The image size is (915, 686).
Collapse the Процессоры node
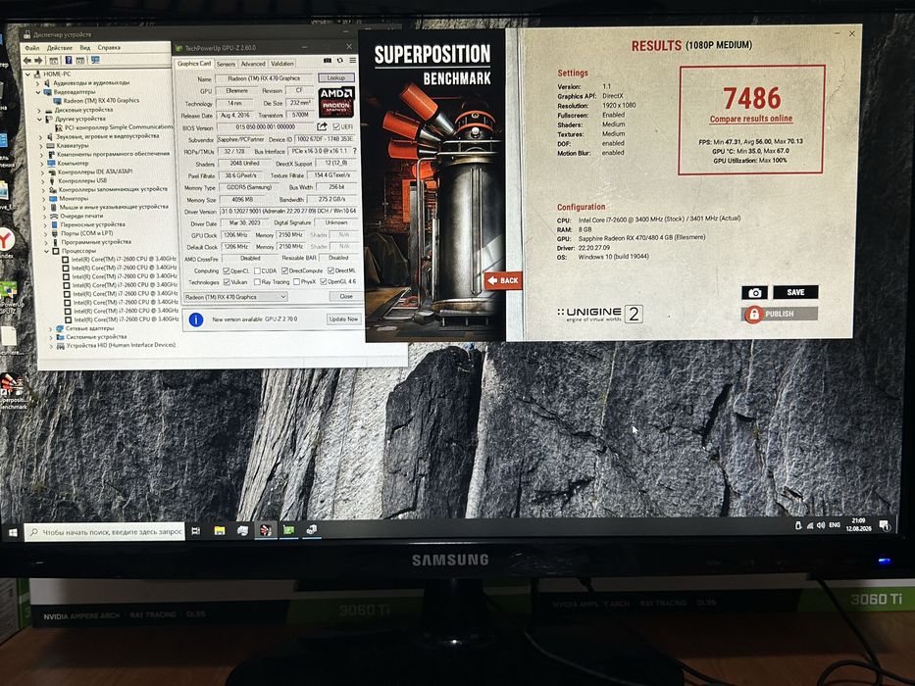pyautogui.click(x=47, y=251)
